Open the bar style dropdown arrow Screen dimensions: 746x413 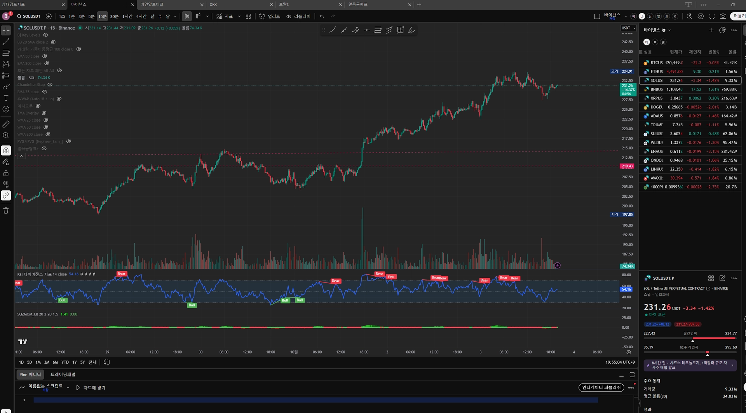[207, 16]
